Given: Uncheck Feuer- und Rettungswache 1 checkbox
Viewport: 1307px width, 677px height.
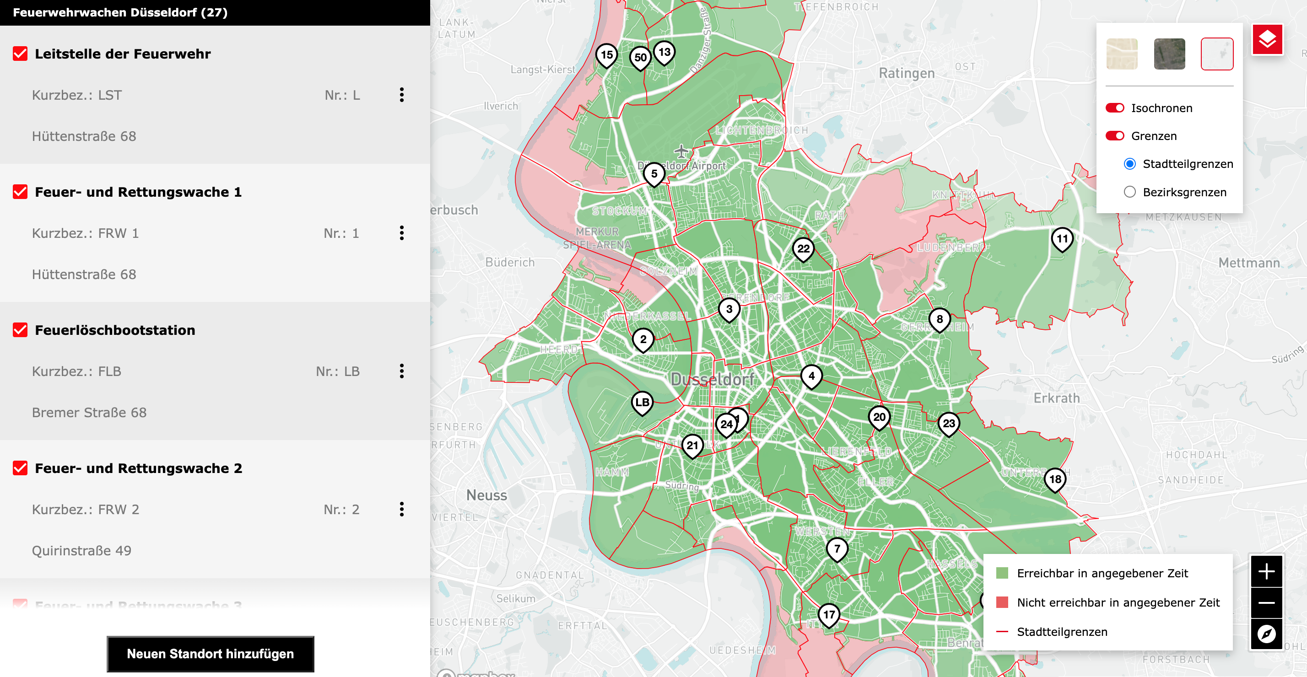Looking at the screenshot, I should point(20,192).
